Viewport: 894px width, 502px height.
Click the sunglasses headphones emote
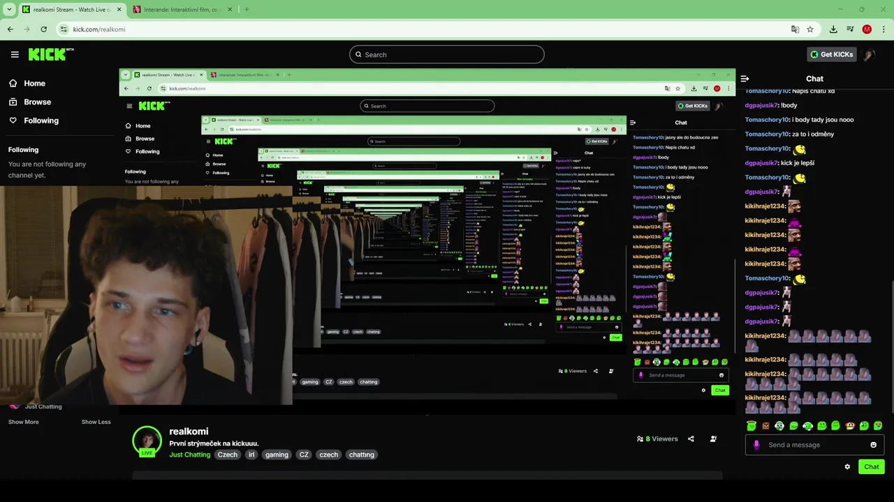point(779,425)
